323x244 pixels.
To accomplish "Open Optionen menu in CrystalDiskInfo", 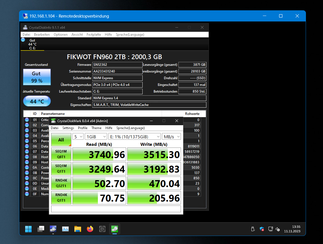I will [61, 35].
